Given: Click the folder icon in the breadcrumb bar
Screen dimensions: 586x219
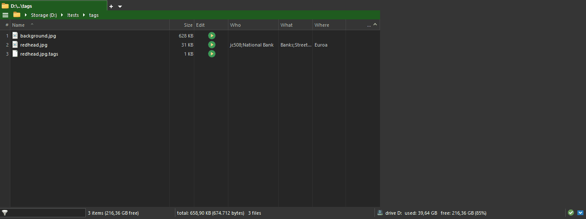Looking at the screenshot, I should point(17,15).
